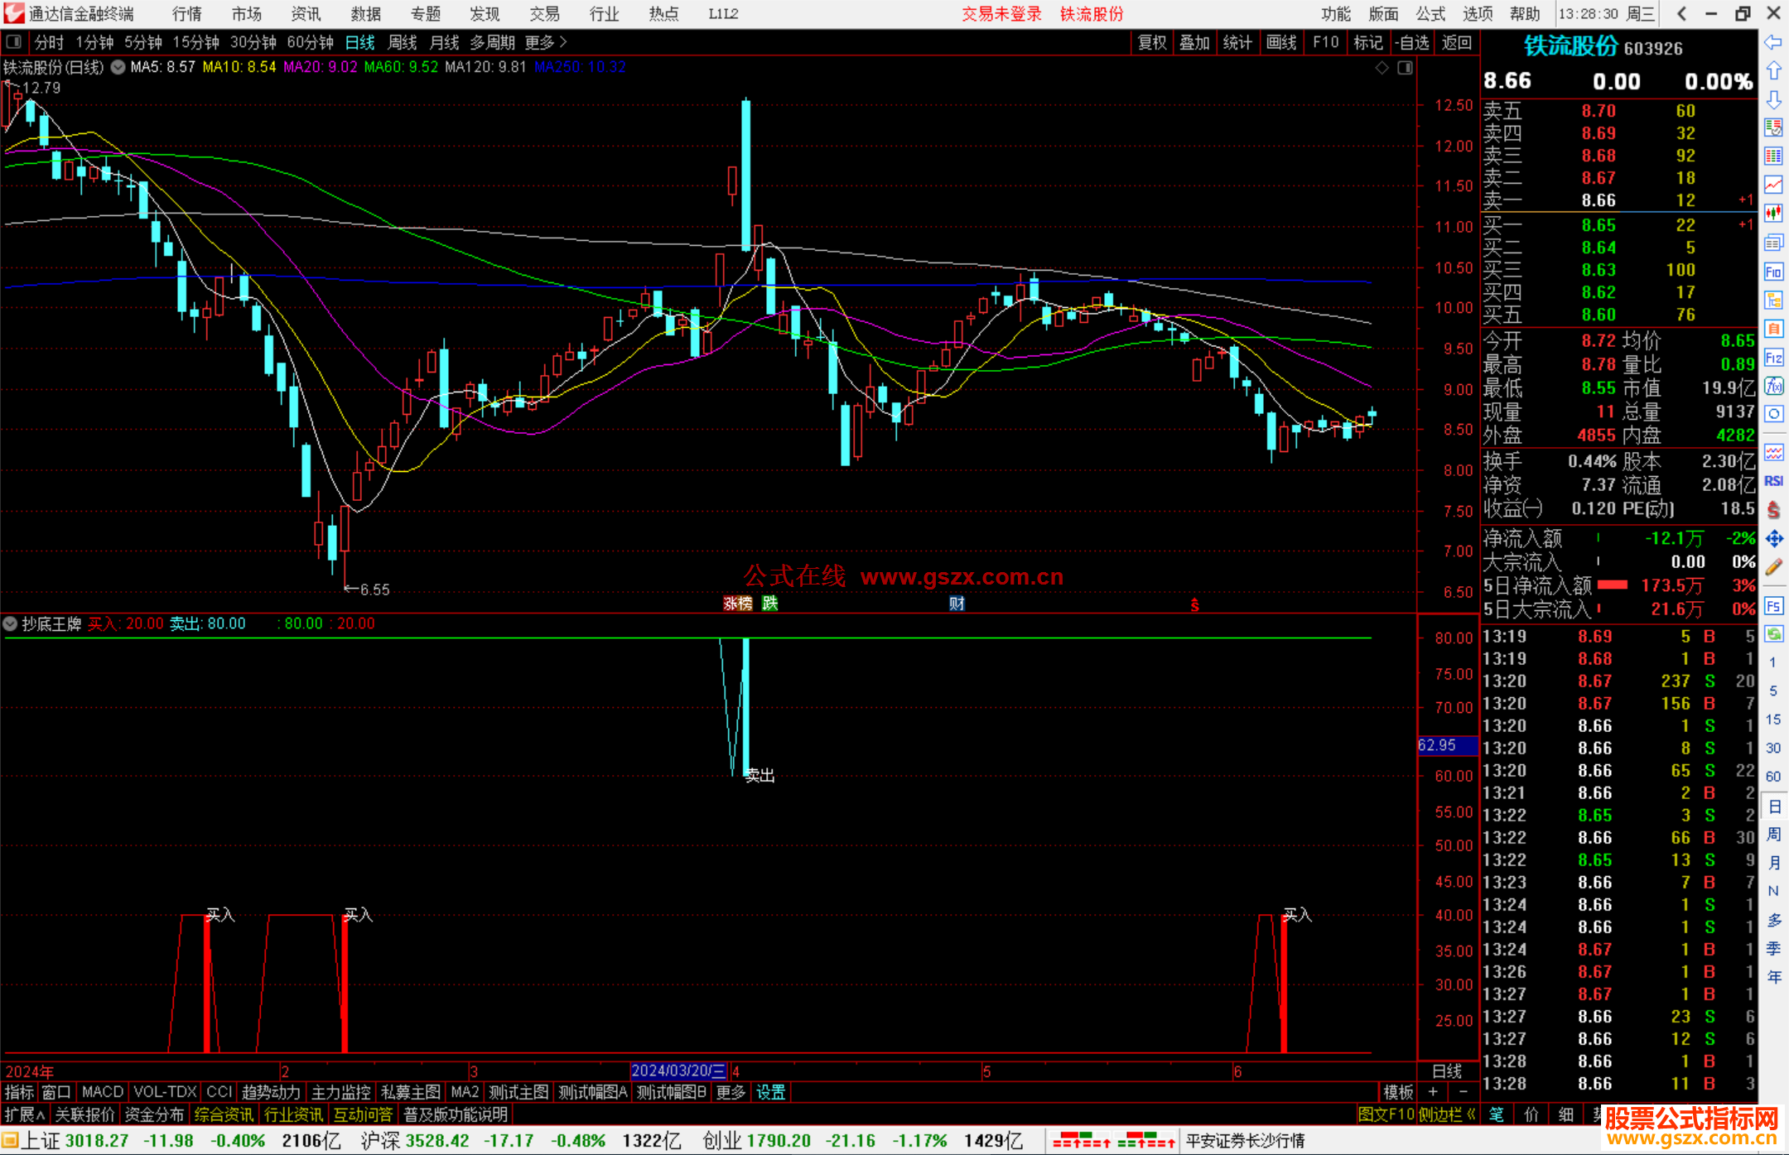This screenshot has height=1155, width=1789.
Task: Click the red 5日净流入额 bar
Action: 1612,585
